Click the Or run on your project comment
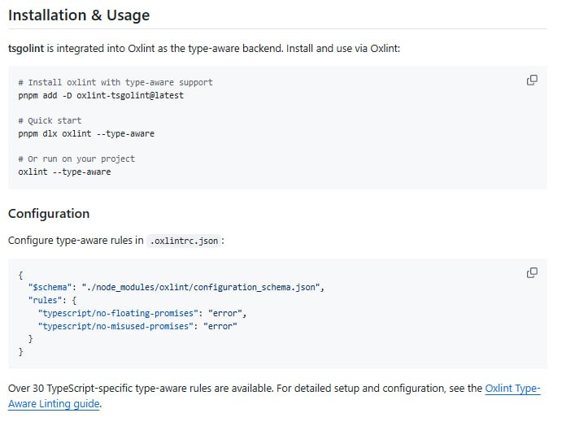This screenshot has width=566, height=426. point(76,159)
